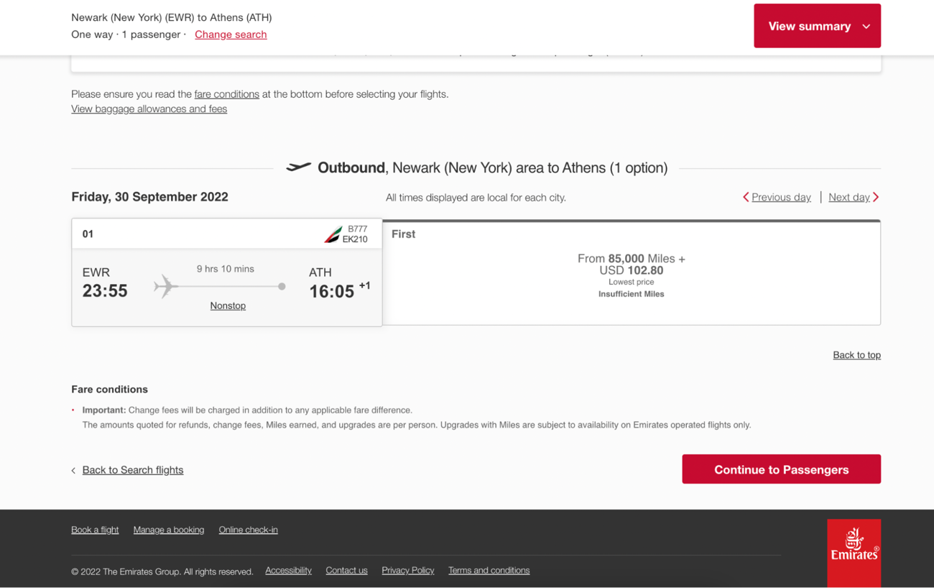Open the Change search link
The image size is (934, 588).
231,35
